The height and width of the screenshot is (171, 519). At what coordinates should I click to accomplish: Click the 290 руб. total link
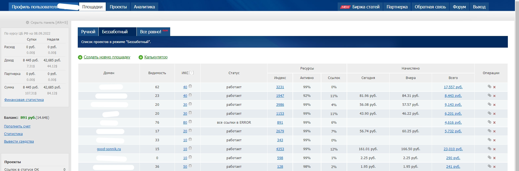coord(453,158)
